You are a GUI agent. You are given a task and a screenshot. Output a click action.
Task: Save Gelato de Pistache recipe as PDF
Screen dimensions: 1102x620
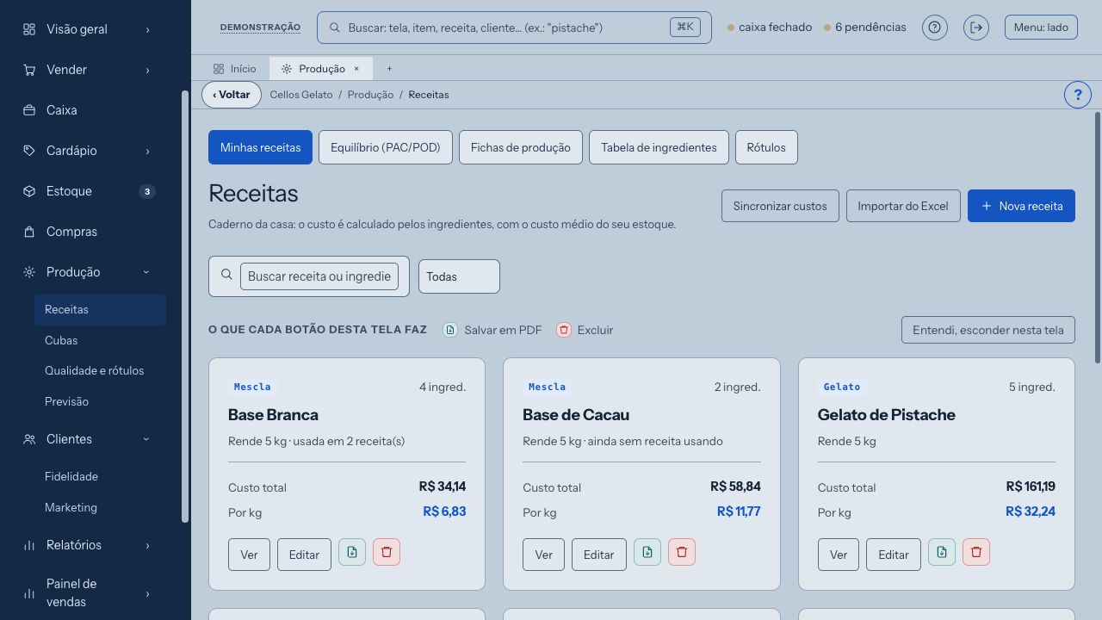click(x=942, y=552)
